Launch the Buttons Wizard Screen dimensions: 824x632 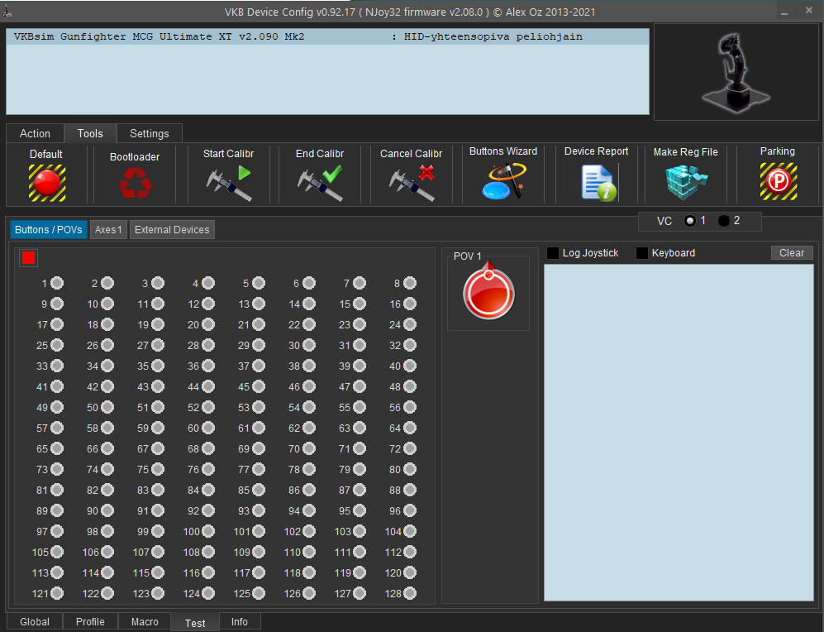(503, 181)
